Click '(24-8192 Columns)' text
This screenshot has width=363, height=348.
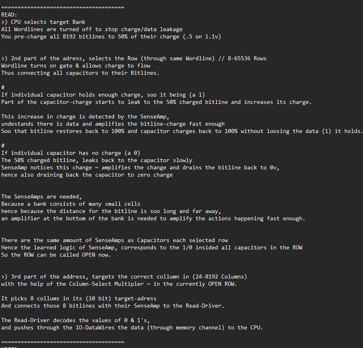(220, 277)
